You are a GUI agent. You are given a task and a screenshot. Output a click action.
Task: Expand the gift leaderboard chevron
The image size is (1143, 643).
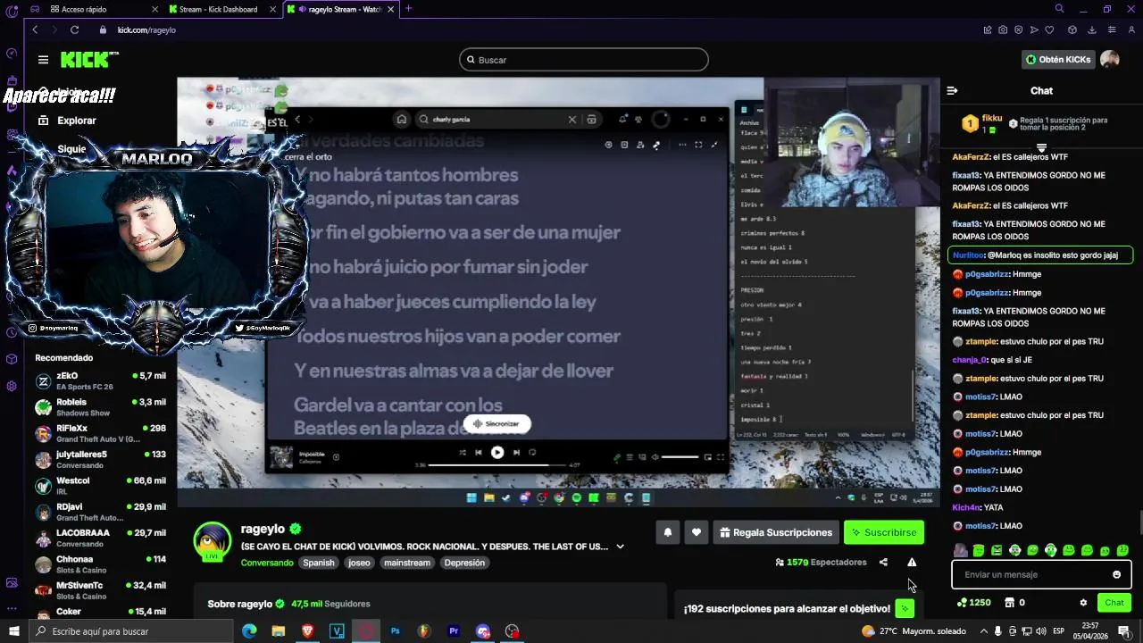coord(1041,147)
